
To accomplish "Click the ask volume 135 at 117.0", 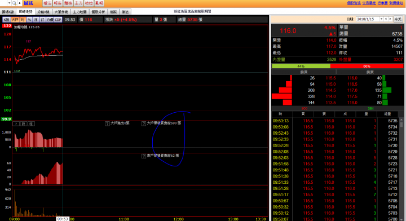I will point(378,90).
